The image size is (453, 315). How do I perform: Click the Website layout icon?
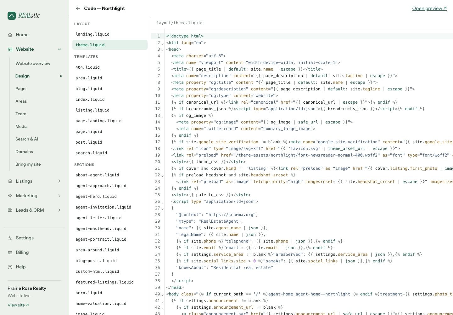pyautogui.click(x=10, y=49)
